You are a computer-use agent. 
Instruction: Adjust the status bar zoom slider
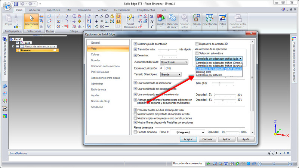click(x=275, y=164)
